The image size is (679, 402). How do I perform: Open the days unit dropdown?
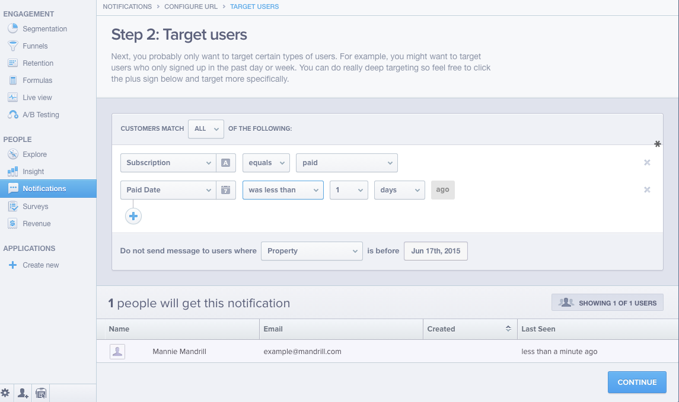400,190
